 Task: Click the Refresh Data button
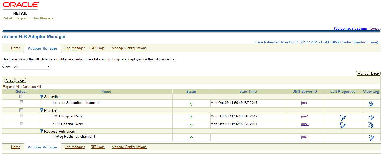(x=368, y=74)
